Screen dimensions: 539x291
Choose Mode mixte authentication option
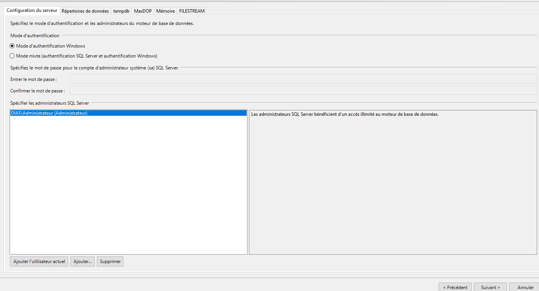[12, 56]
